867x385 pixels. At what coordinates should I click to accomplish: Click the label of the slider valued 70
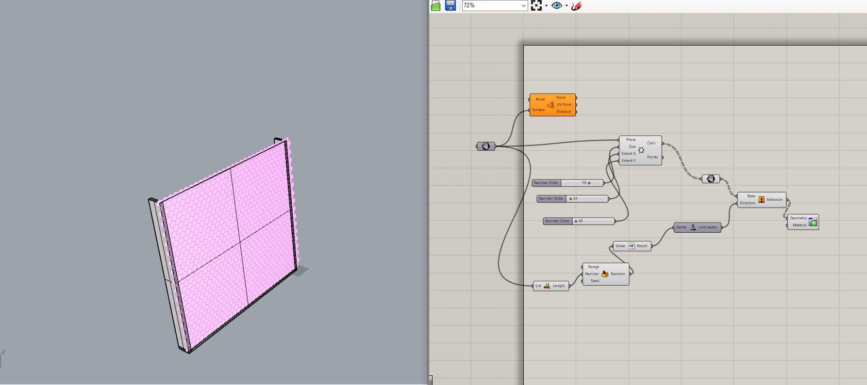point(547,183)
